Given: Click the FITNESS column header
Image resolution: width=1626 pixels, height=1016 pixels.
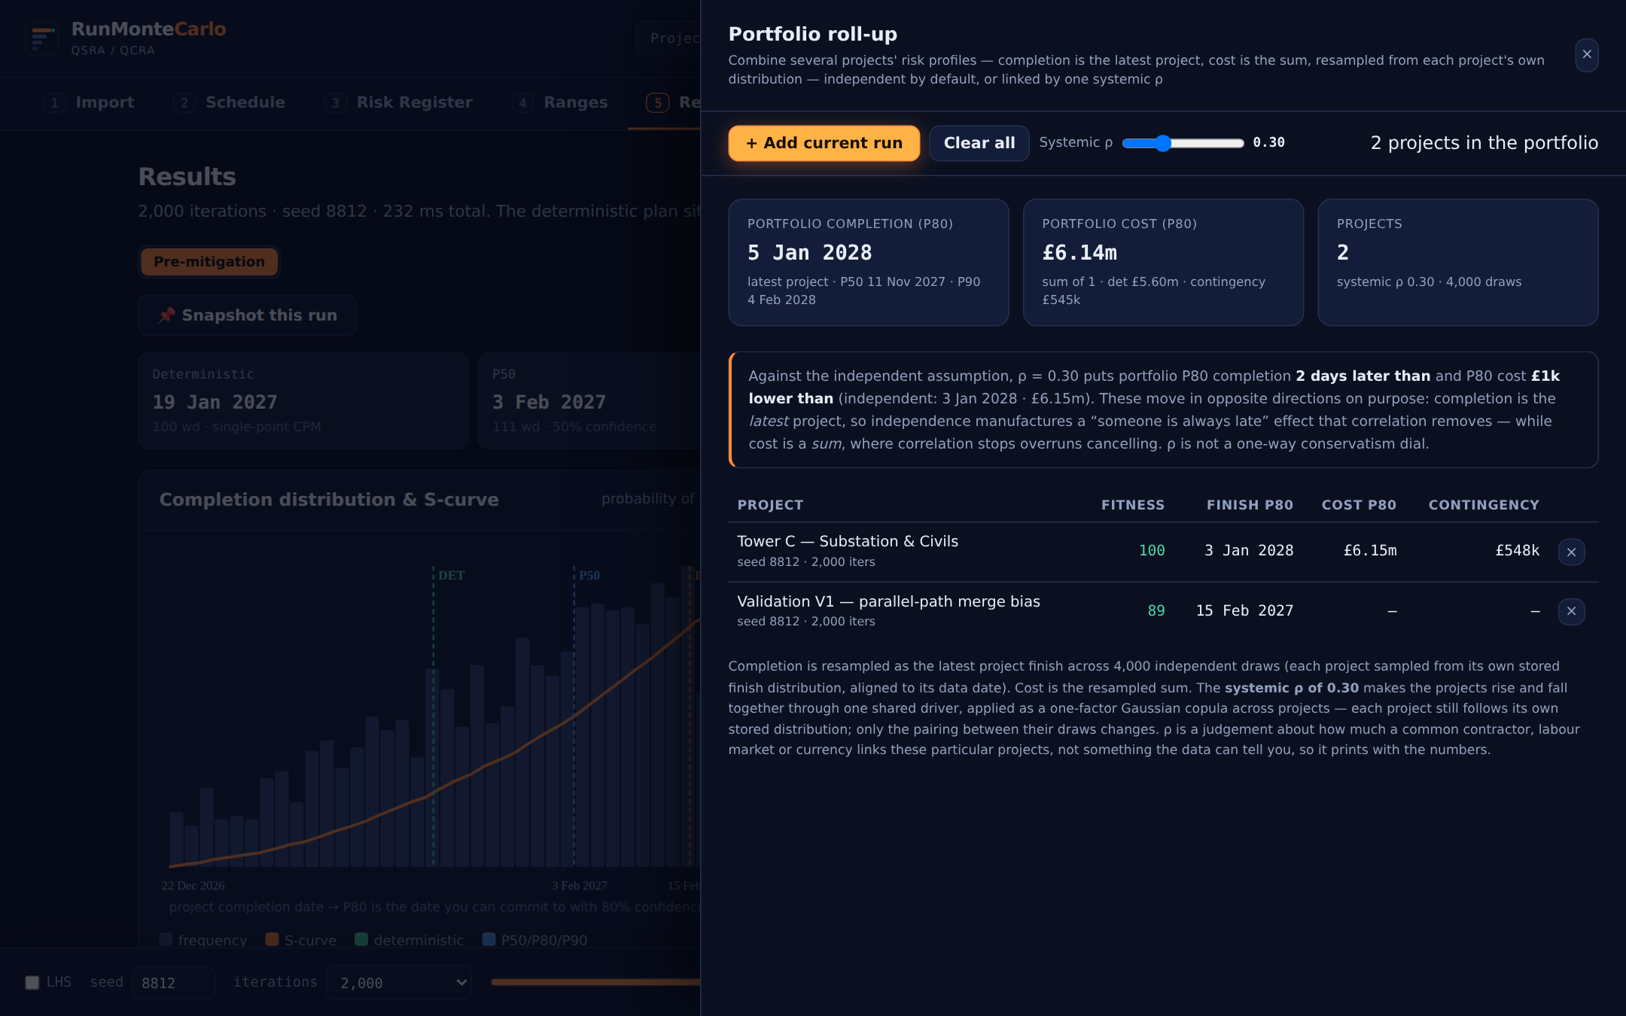Looking at the screenshot, I should 1133,505.
